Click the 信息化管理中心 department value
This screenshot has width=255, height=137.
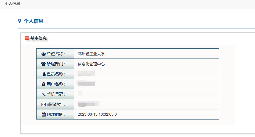(91, 64)
